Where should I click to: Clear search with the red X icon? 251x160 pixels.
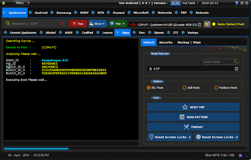pos(62,24)
